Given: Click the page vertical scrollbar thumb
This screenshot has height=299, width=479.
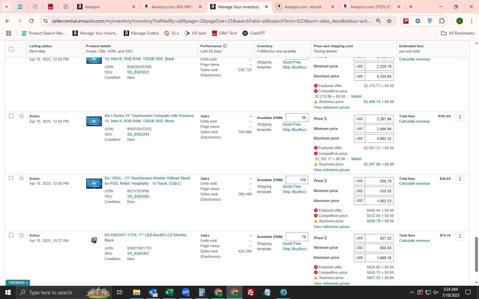Looking at the screenshot, I should click(476, 254).
